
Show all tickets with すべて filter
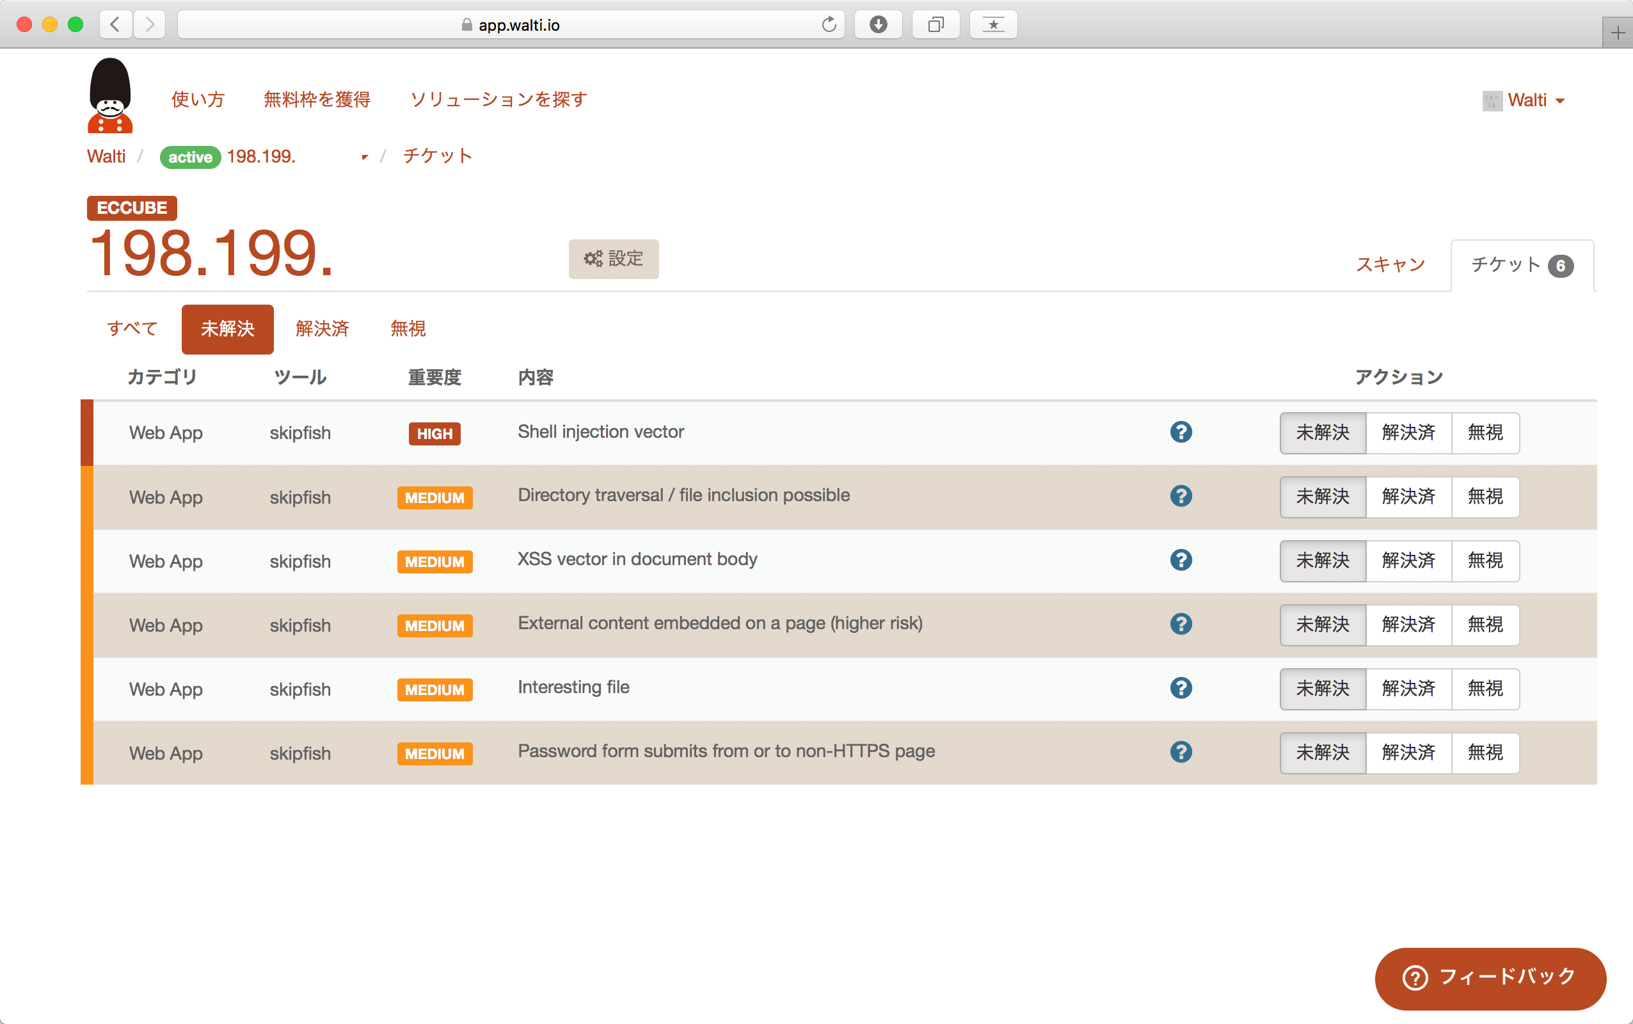click(x=132, y=329)
